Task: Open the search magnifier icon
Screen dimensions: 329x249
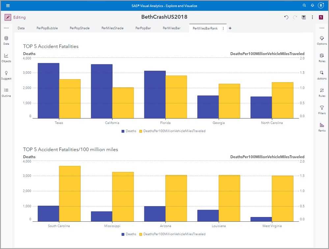Action: tap(304, 6)
